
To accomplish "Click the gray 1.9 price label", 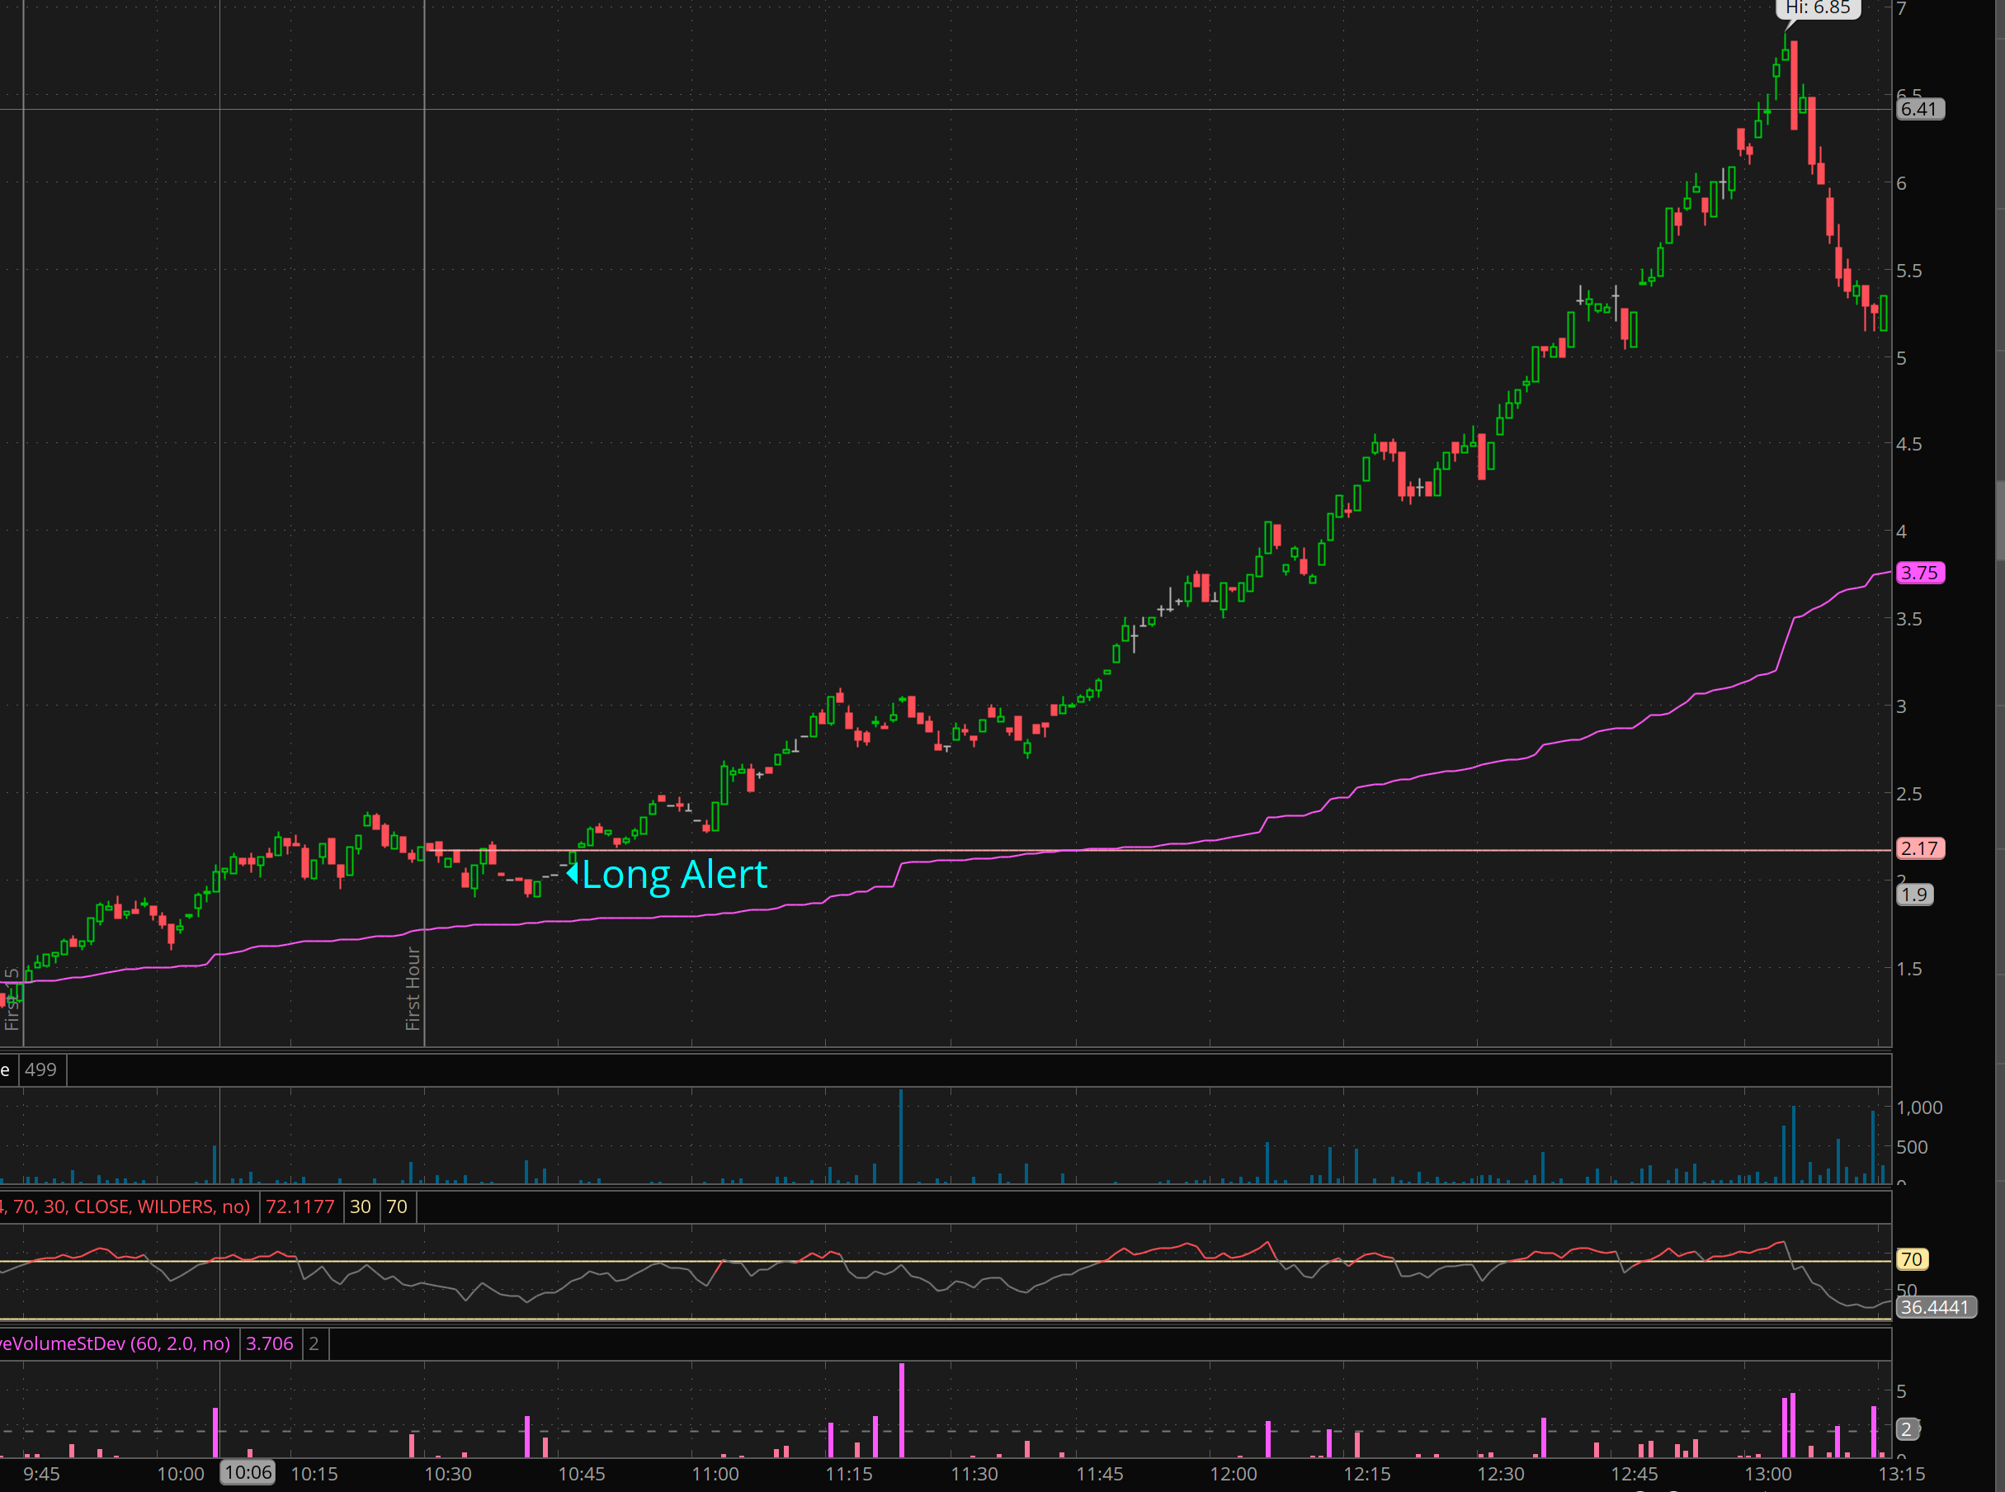I will (x=1913, y=895).
